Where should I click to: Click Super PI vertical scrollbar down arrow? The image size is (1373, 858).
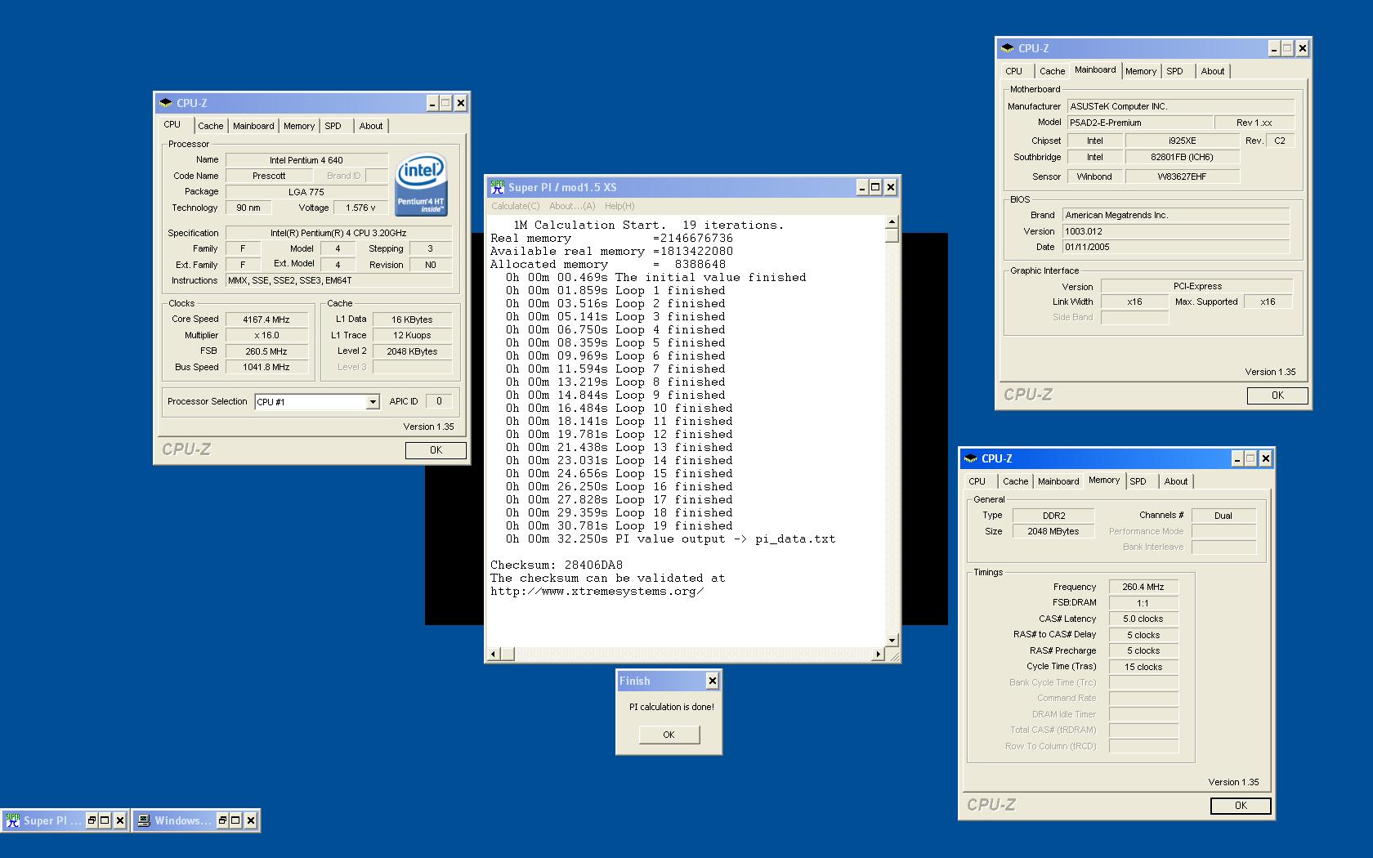[892, 641]
